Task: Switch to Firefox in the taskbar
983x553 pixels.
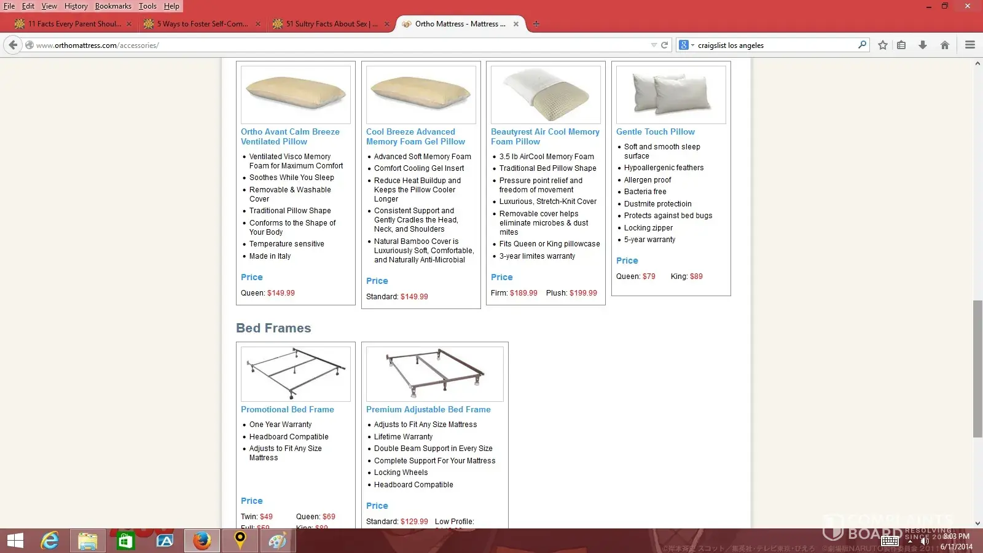Action: click(202, 541)
